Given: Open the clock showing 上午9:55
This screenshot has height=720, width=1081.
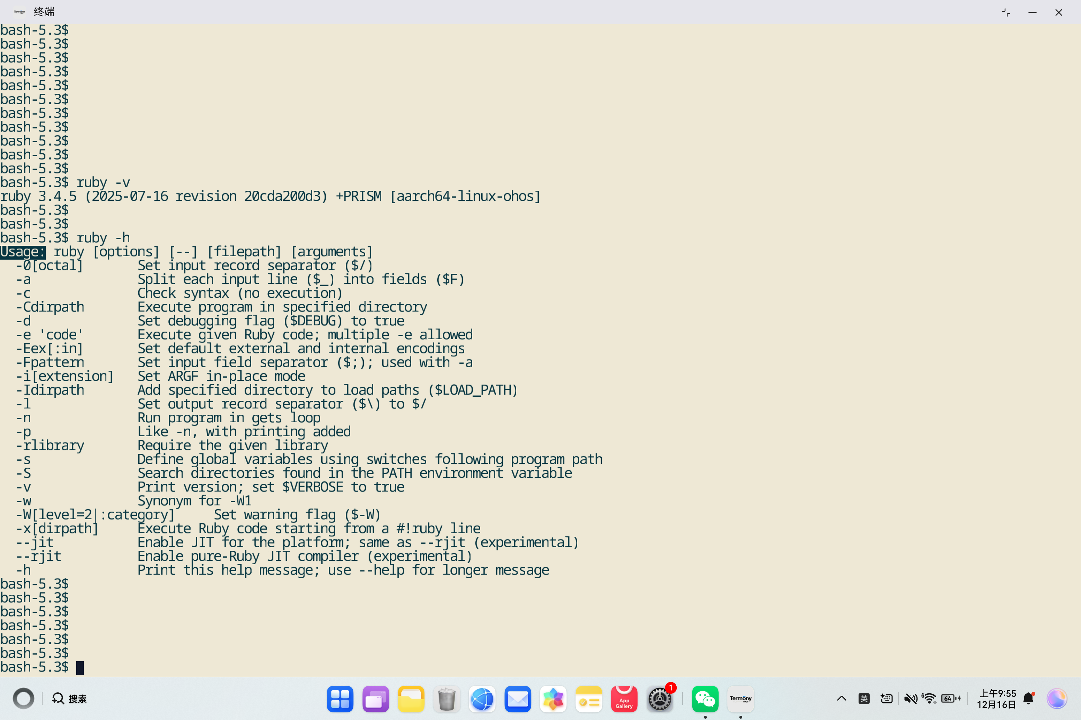Looking at the screenshot, I should point(996,699).
